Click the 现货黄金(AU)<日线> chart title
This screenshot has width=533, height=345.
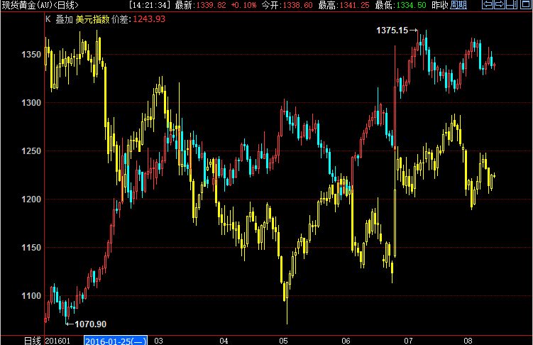tap(40, 5)
